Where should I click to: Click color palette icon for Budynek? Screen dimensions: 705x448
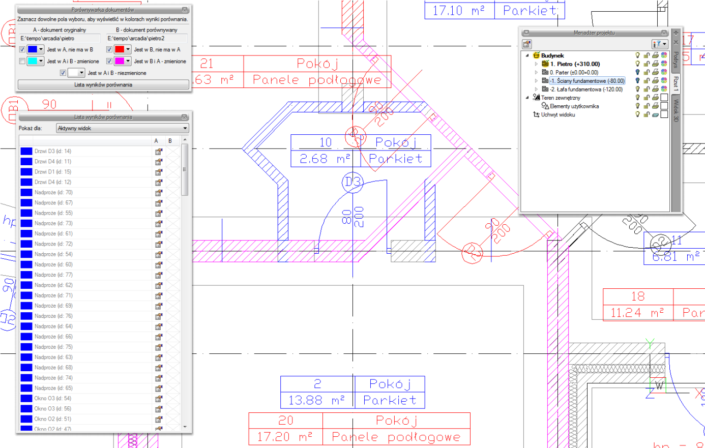point(664,55)
